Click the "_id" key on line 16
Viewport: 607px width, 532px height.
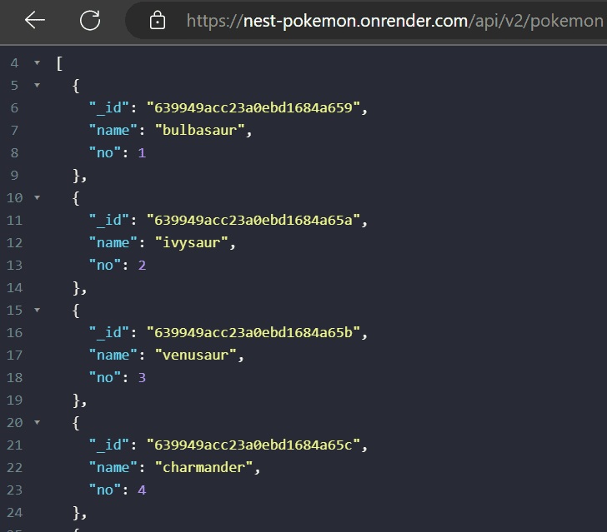(108, 333)
